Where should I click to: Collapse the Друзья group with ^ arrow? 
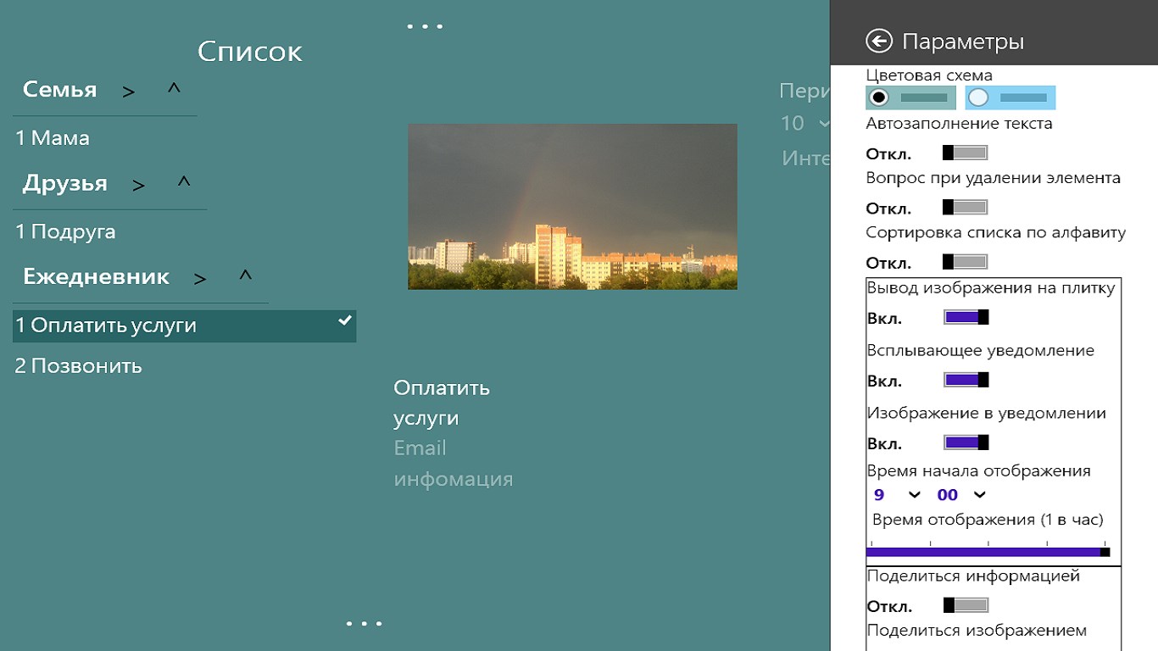pos(184,183)
